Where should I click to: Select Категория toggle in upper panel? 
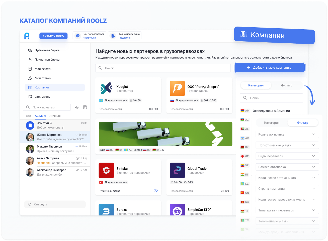[x=256, y=85]
